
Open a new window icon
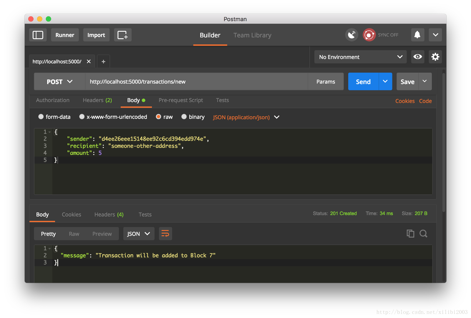point(122,35)
